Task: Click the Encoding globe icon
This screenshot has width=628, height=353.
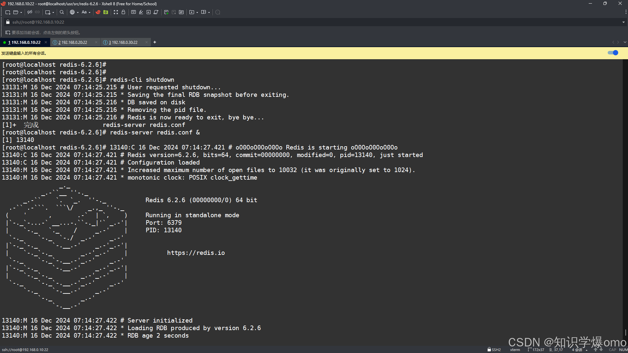Action: 72,12
